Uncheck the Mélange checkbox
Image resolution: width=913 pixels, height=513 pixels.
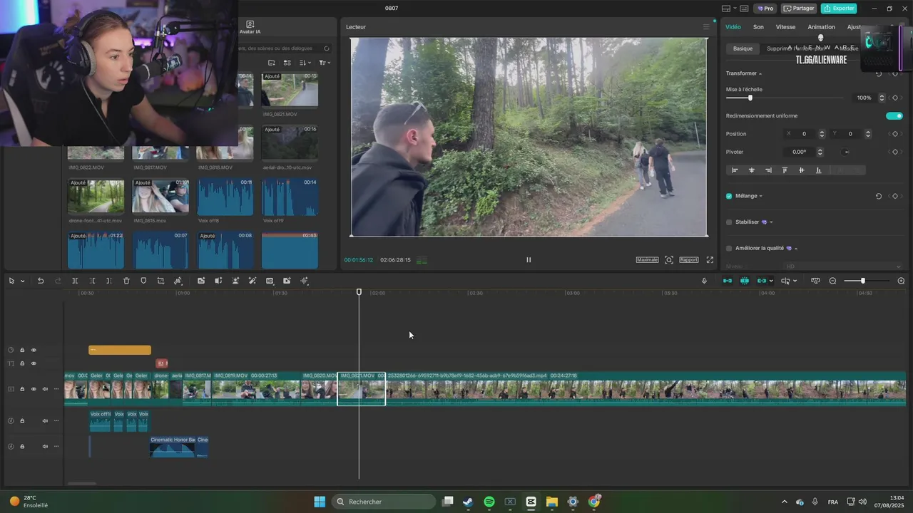(729, 196)
